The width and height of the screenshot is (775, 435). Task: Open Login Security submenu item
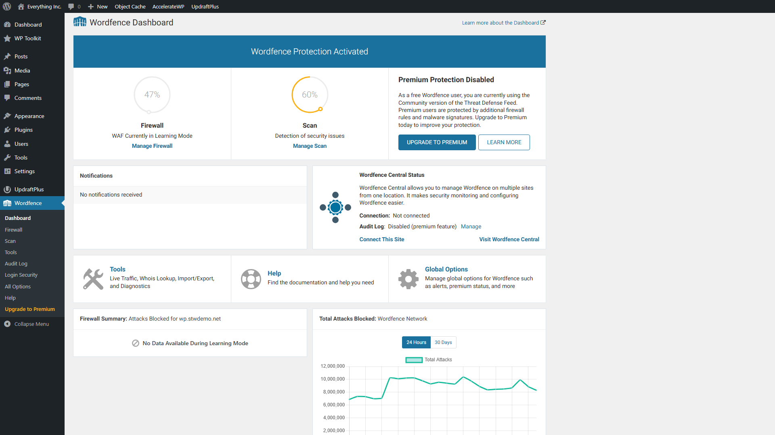[21, 275]
